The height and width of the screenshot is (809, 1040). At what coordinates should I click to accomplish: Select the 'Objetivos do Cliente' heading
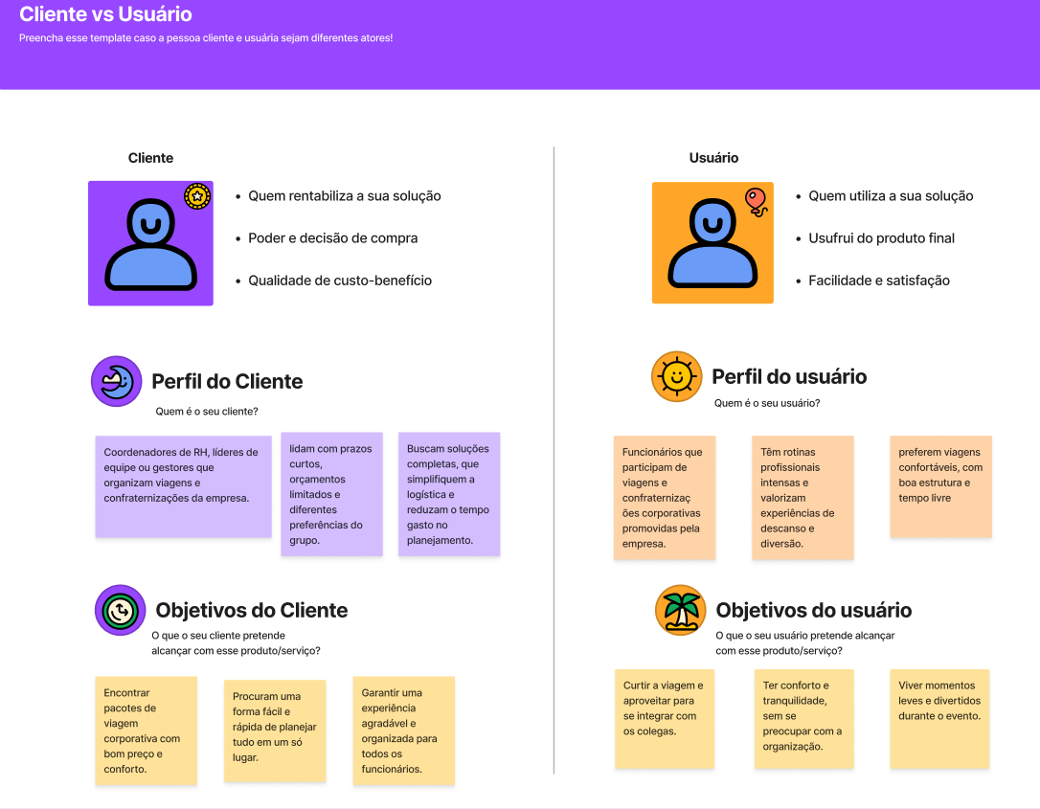251,610
